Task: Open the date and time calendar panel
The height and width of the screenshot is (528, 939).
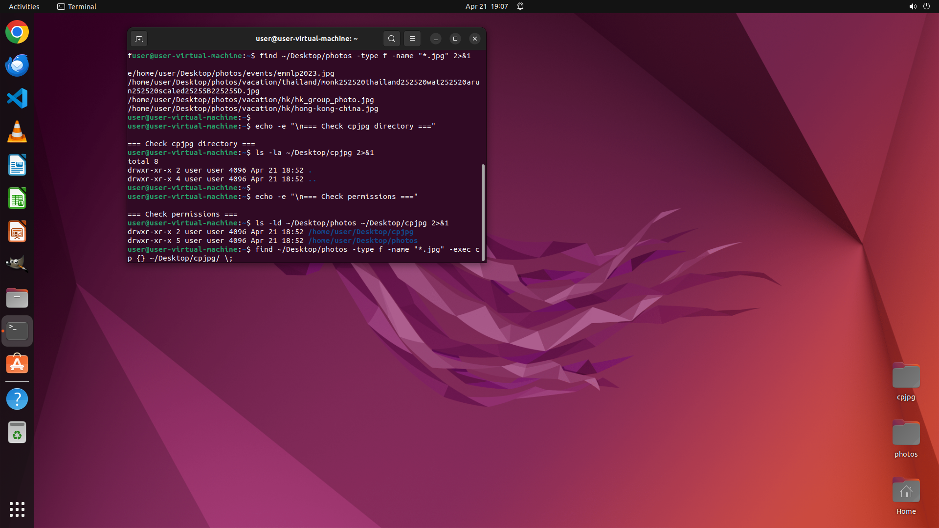Action: pyautogui.click(x=486, y=6)
